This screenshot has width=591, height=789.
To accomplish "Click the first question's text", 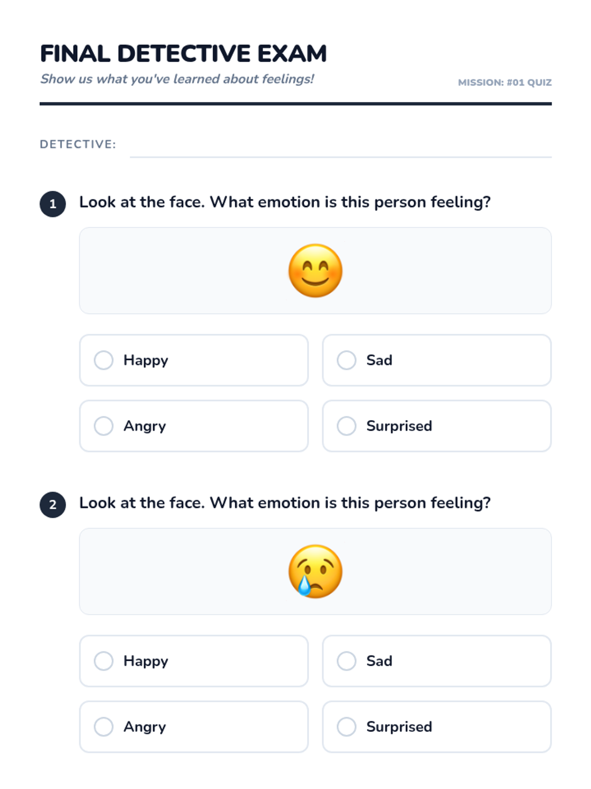I will pos(285,202).
